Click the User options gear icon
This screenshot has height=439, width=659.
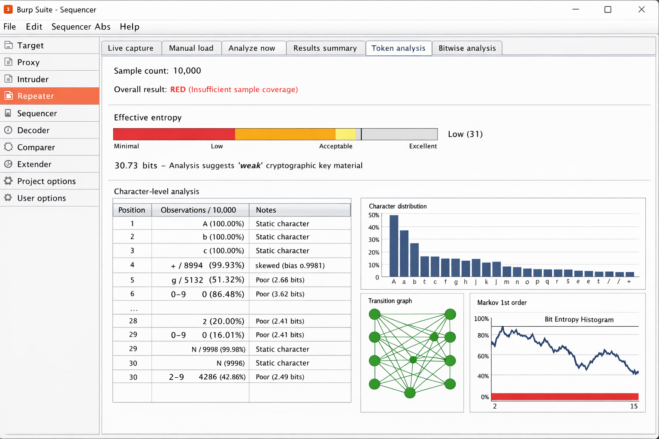[8, 198]
